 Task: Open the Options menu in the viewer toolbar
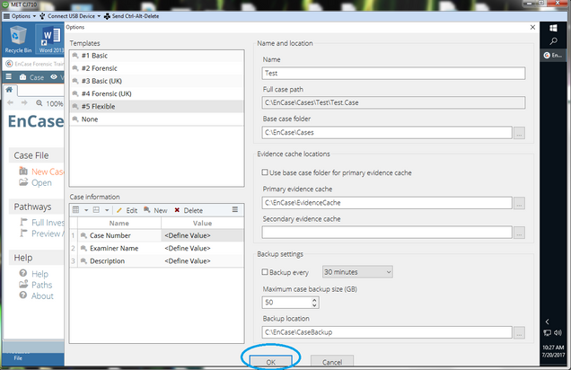click(x=20, y=17)
